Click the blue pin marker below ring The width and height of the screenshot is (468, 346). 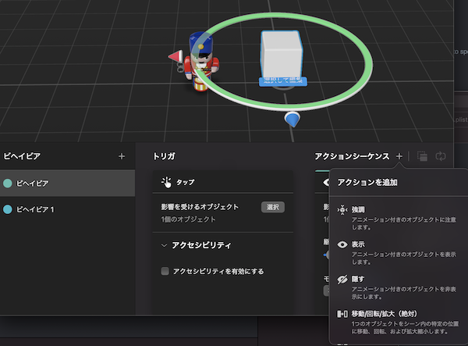pyautogui.click(x=292, y=119)
